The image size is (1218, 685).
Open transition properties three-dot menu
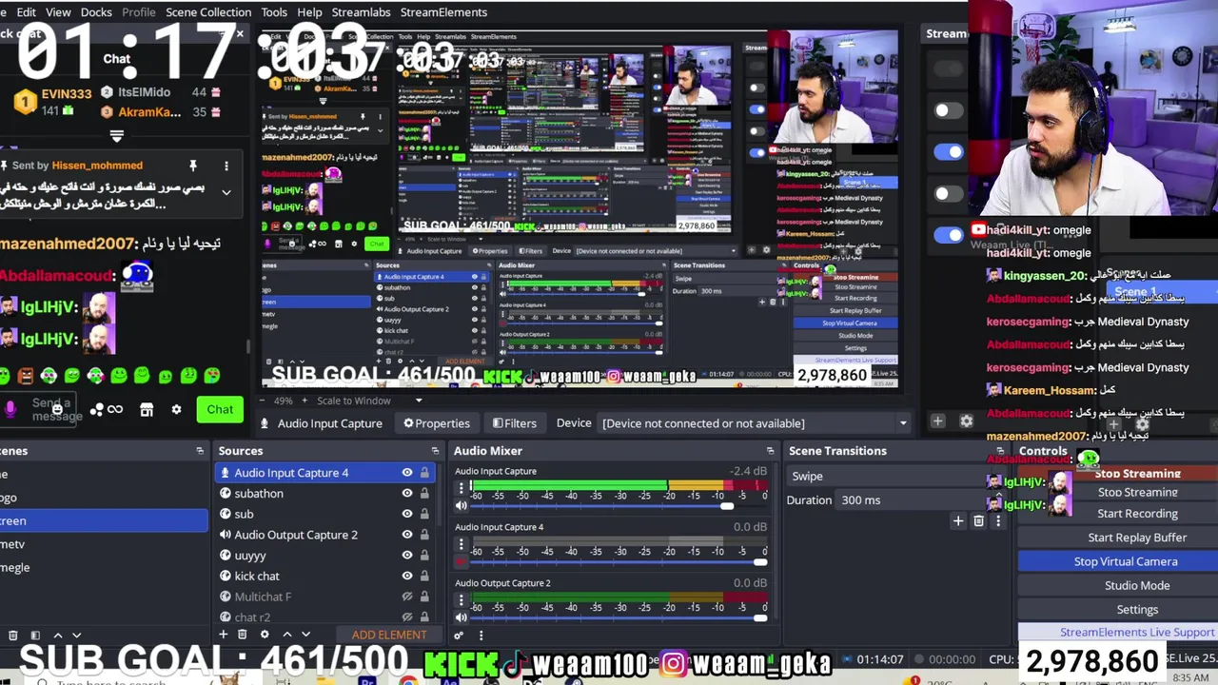click(x=997, y=520)
